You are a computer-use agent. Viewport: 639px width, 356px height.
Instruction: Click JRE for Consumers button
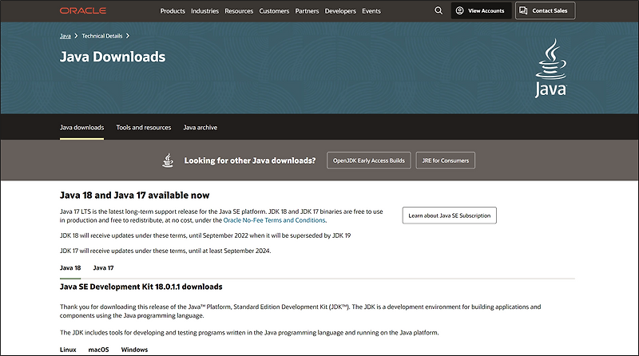click(x=446, y=160)
